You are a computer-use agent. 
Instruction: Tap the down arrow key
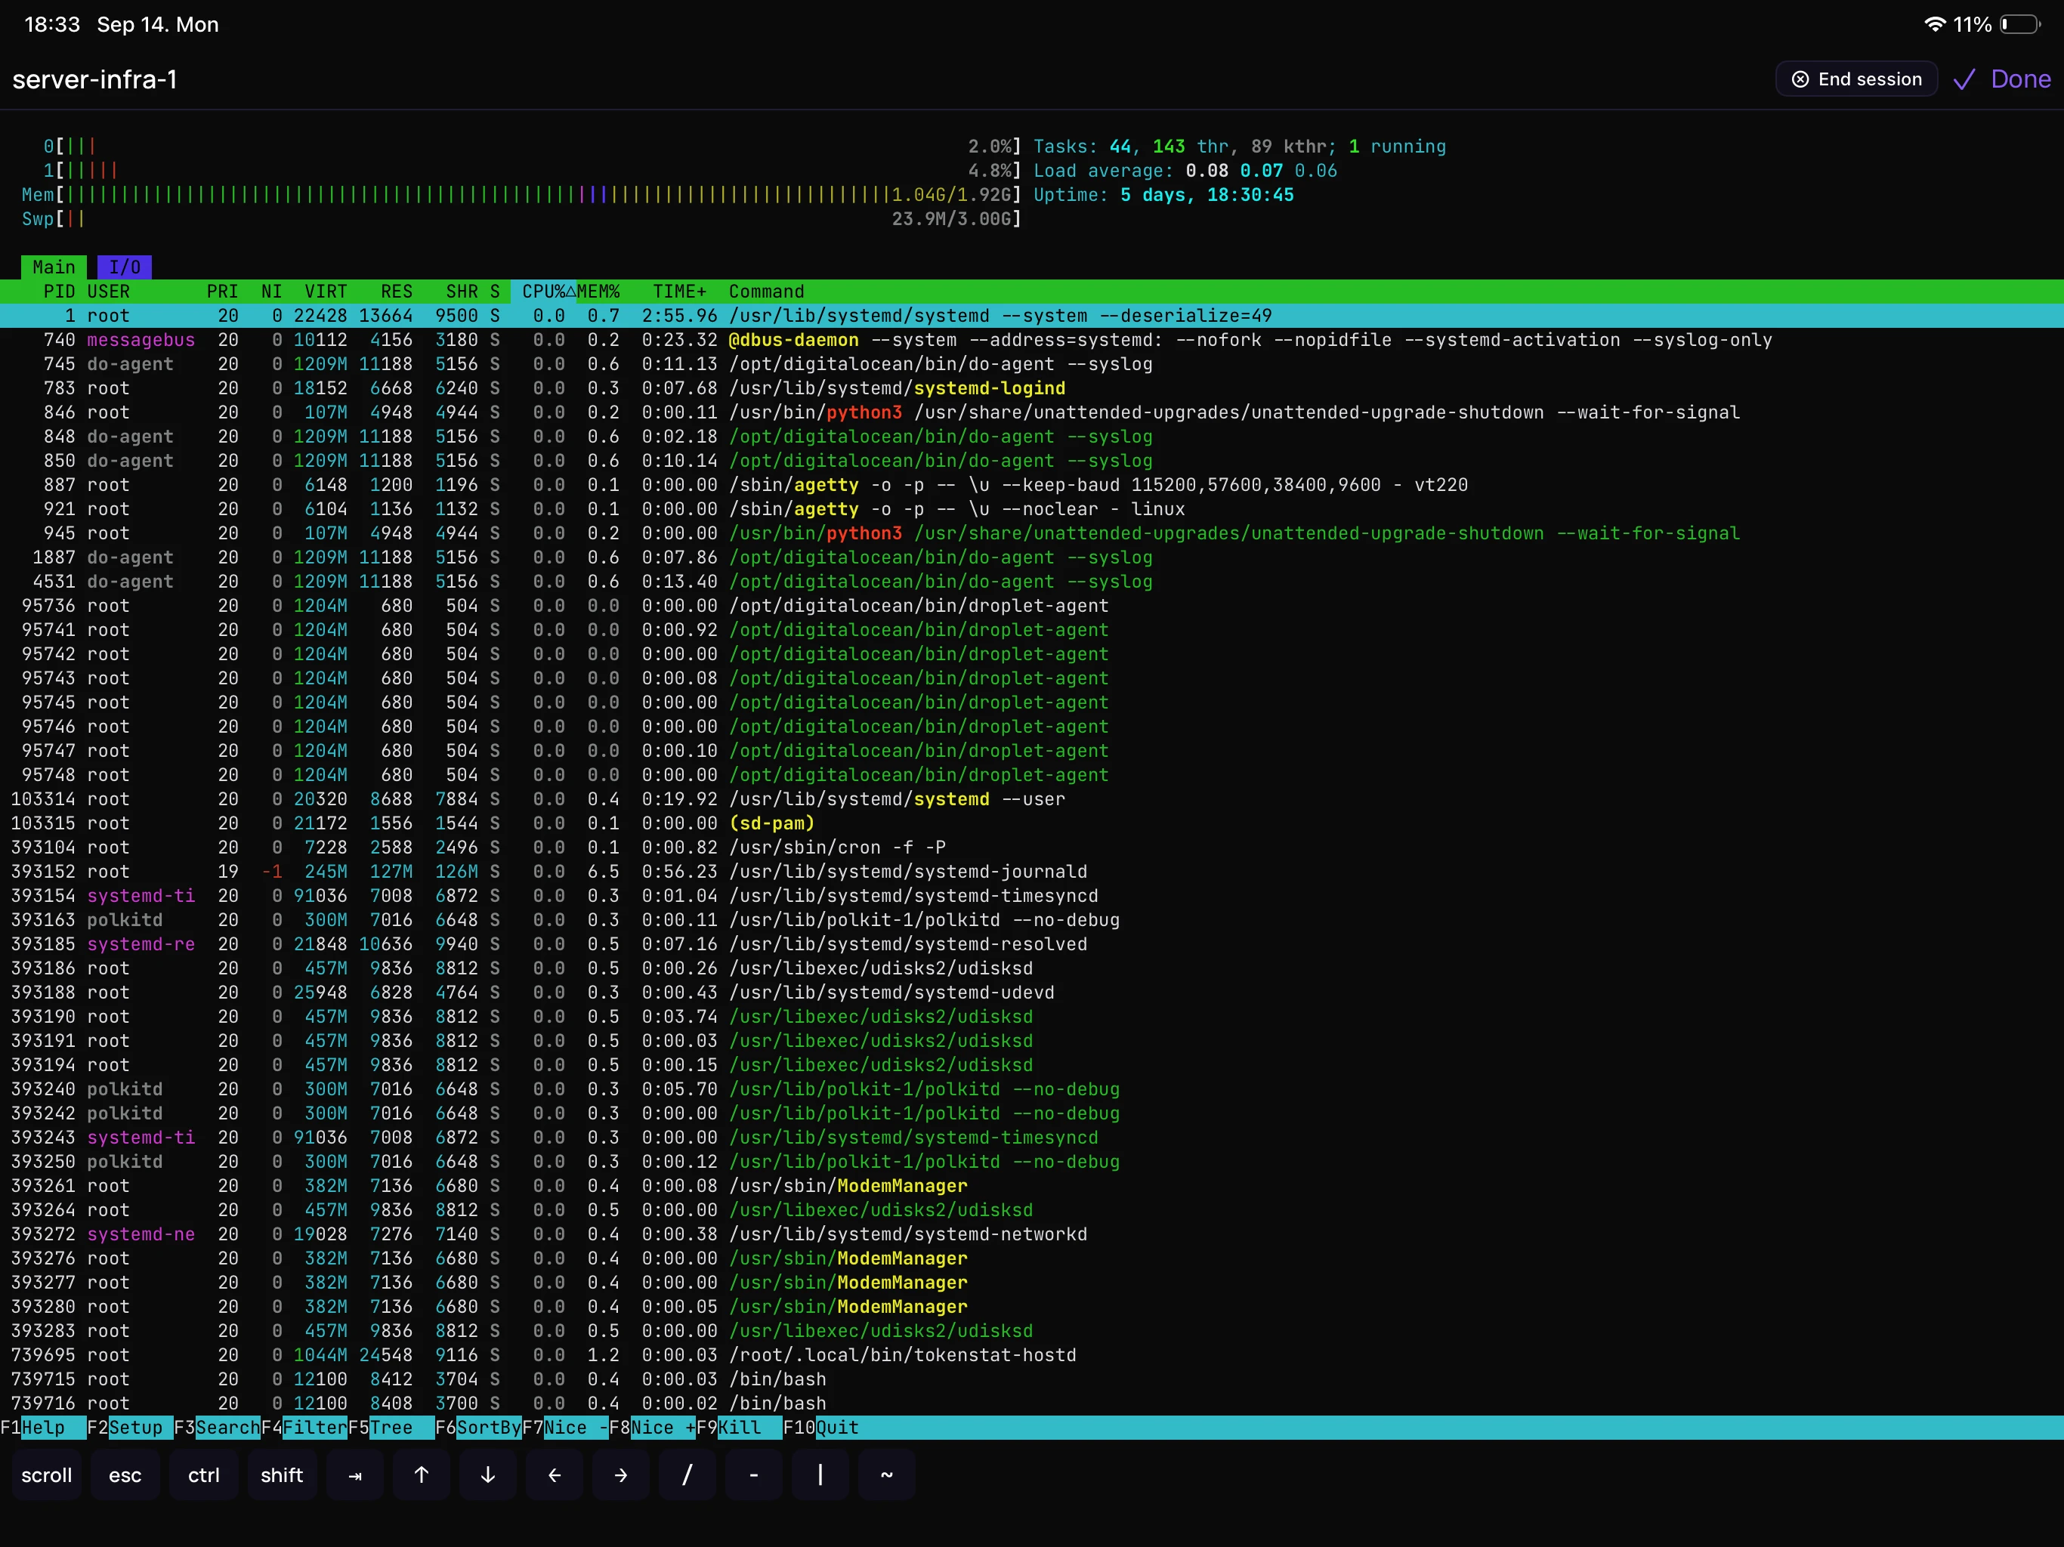(x=488, y=1475)
